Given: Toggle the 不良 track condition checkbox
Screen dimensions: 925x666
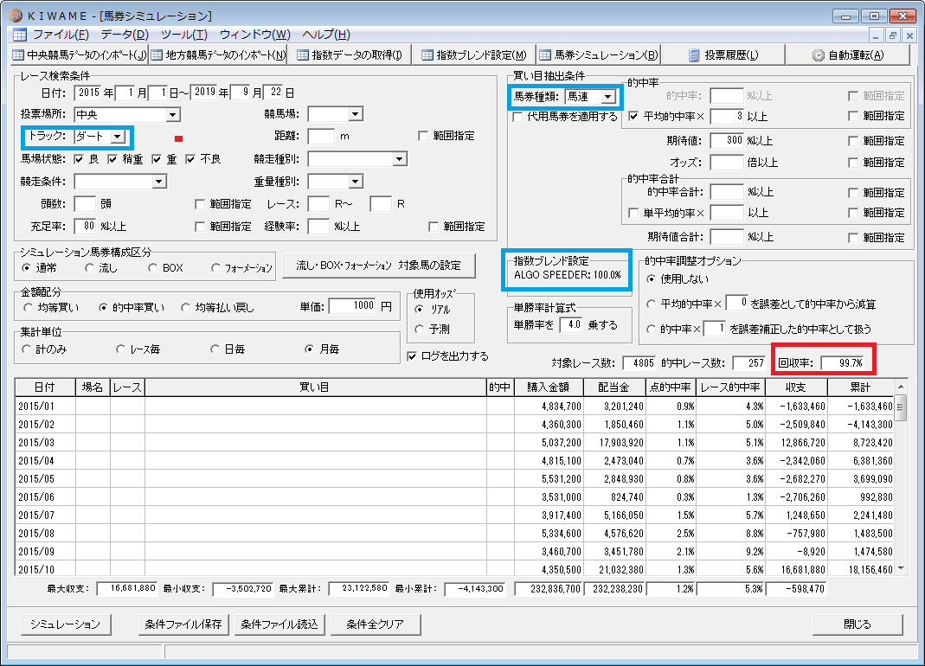Looking at the screenshot, I should click(190, 159).
